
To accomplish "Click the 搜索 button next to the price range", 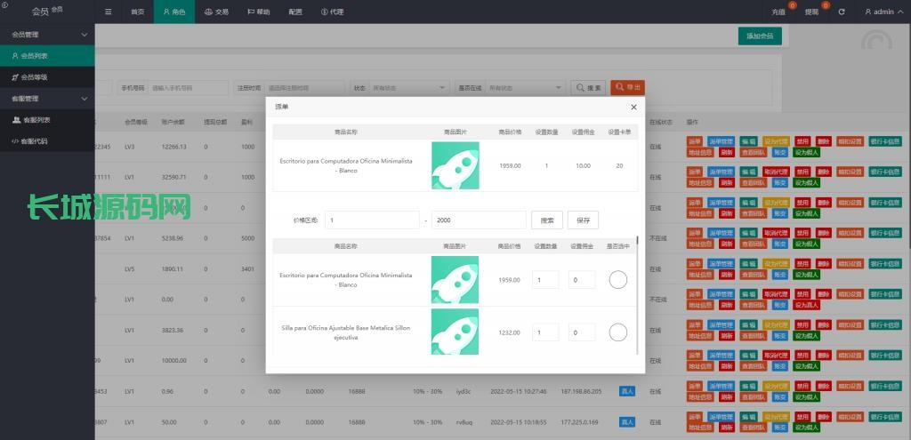I will coord(547,220).
